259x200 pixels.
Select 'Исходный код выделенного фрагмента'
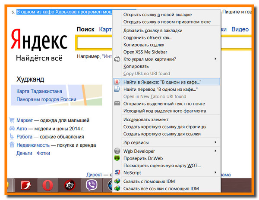[165, 111]
